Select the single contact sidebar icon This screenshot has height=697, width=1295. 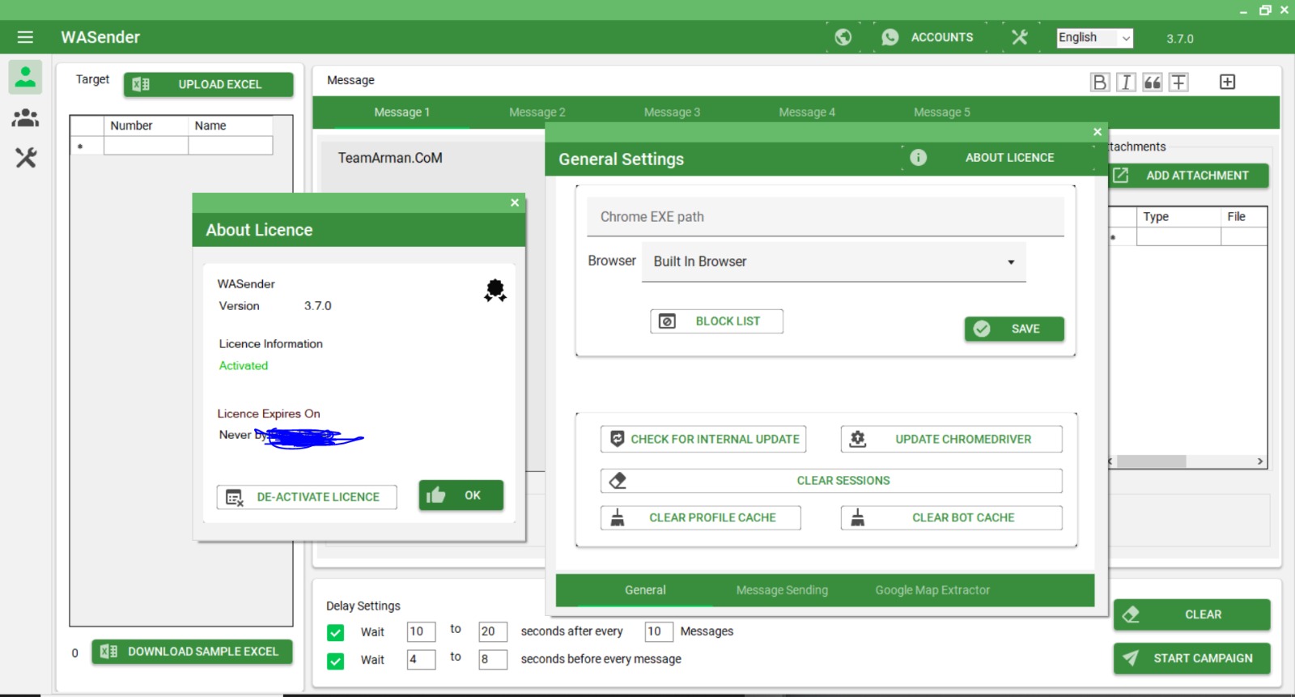pyautogui.click(x=26, y=77)
